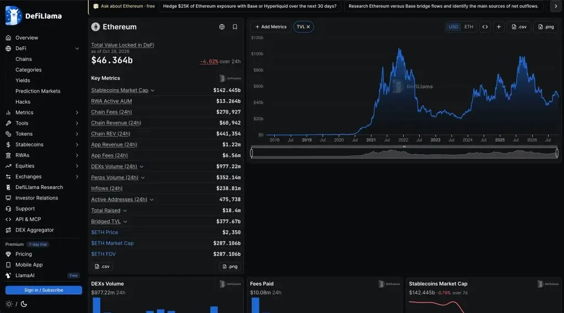This screenshot has width=564, height=313.
Task: Click the Metrics bar chart icon
Action: (x=8, y=112)
